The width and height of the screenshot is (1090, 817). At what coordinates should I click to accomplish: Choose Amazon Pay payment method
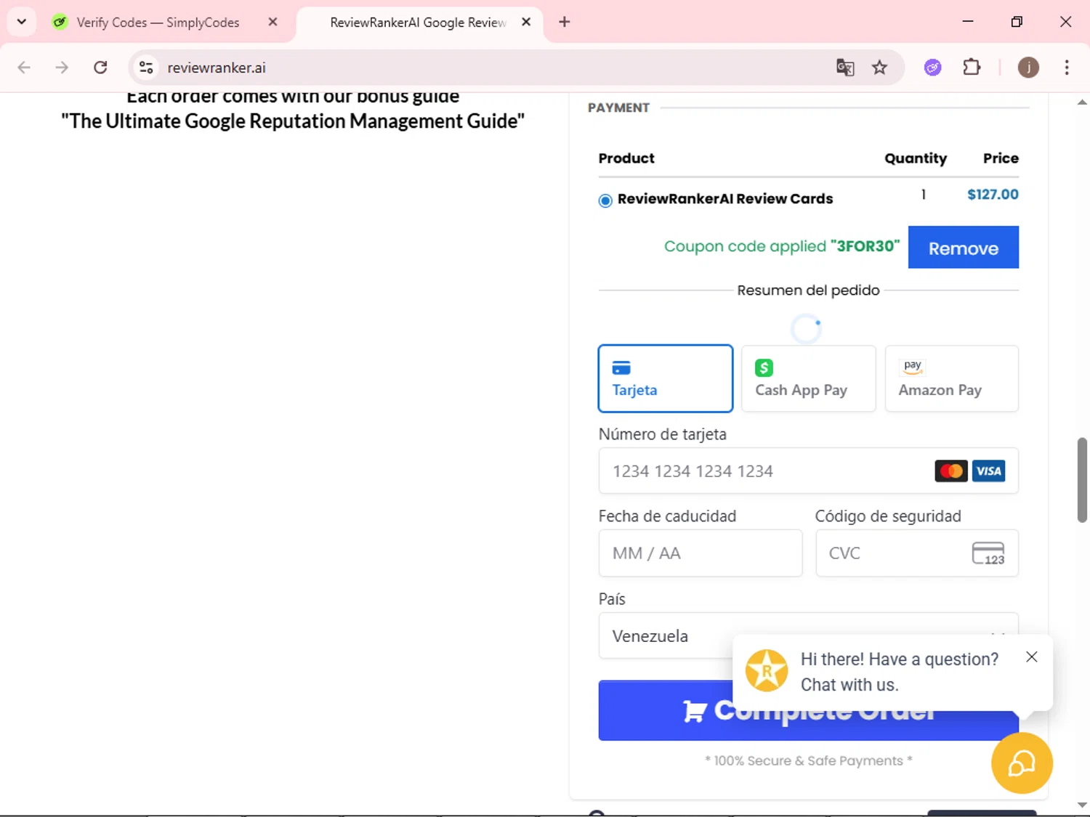(x=952, y=378)
